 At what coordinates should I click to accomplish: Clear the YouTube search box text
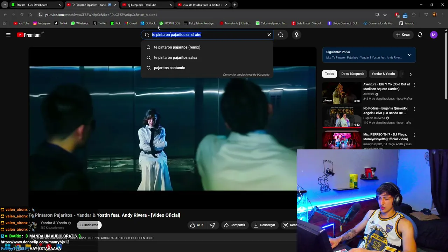[269, 35]
